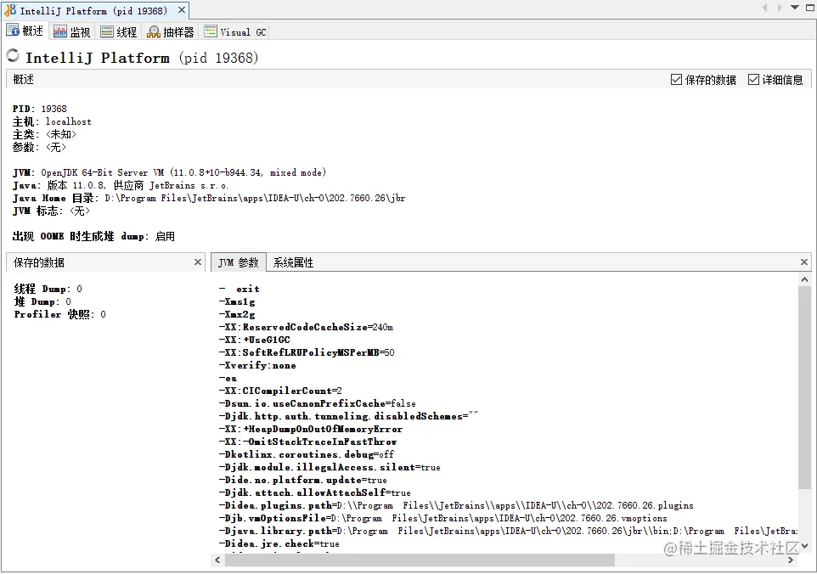Viewport: 817px width, 574px height.
Task: Click the Java Home 目录 path
Action: (209, 198)
